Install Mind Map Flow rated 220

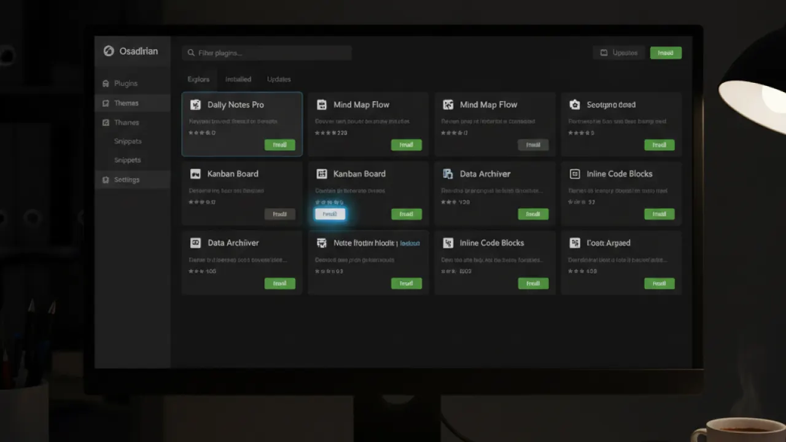tap(407, 145)
